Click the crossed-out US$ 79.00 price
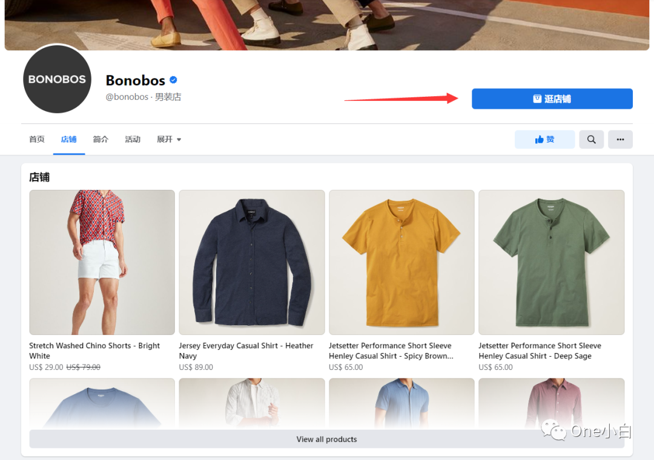 click(x=84, y=367)
